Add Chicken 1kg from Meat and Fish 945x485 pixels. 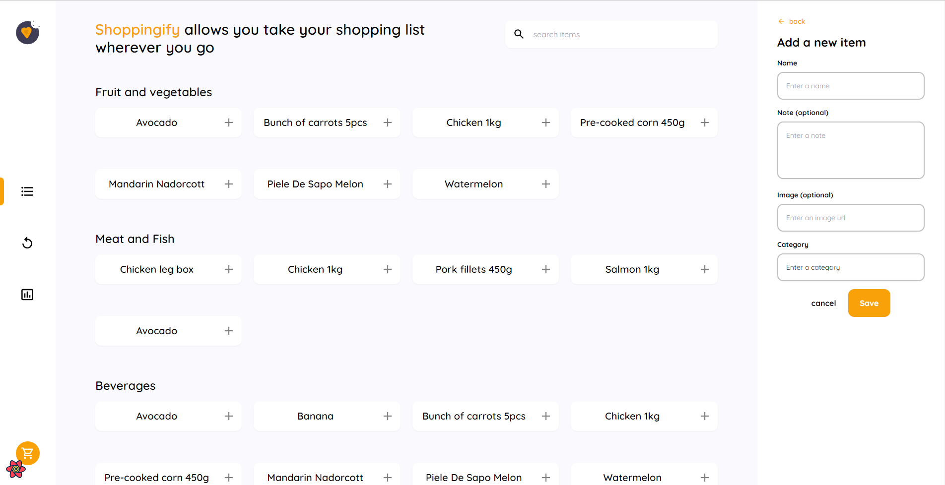tap(388, 269)
